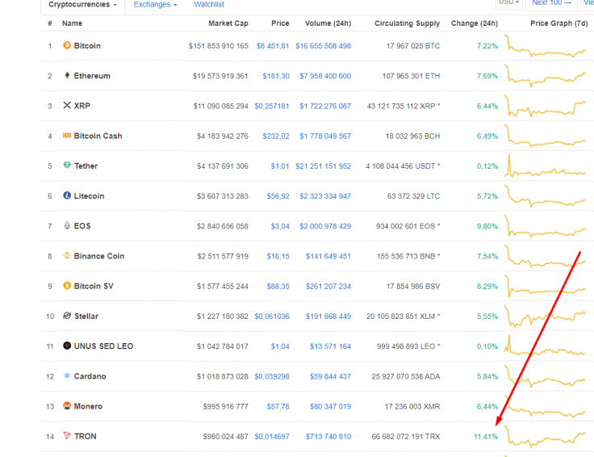Image resolution: width=594 pixels, height=457 pixels.
Task: Click XRP price $0,257181
Action: click(x=272, y=106)
